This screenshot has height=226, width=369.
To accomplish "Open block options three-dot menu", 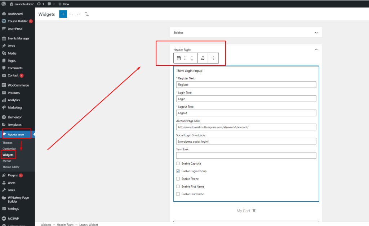I will [x=213, y=58].
